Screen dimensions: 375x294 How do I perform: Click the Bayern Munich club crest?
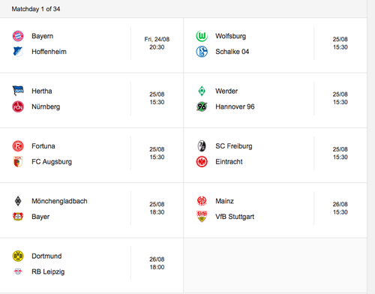(18, 36)
